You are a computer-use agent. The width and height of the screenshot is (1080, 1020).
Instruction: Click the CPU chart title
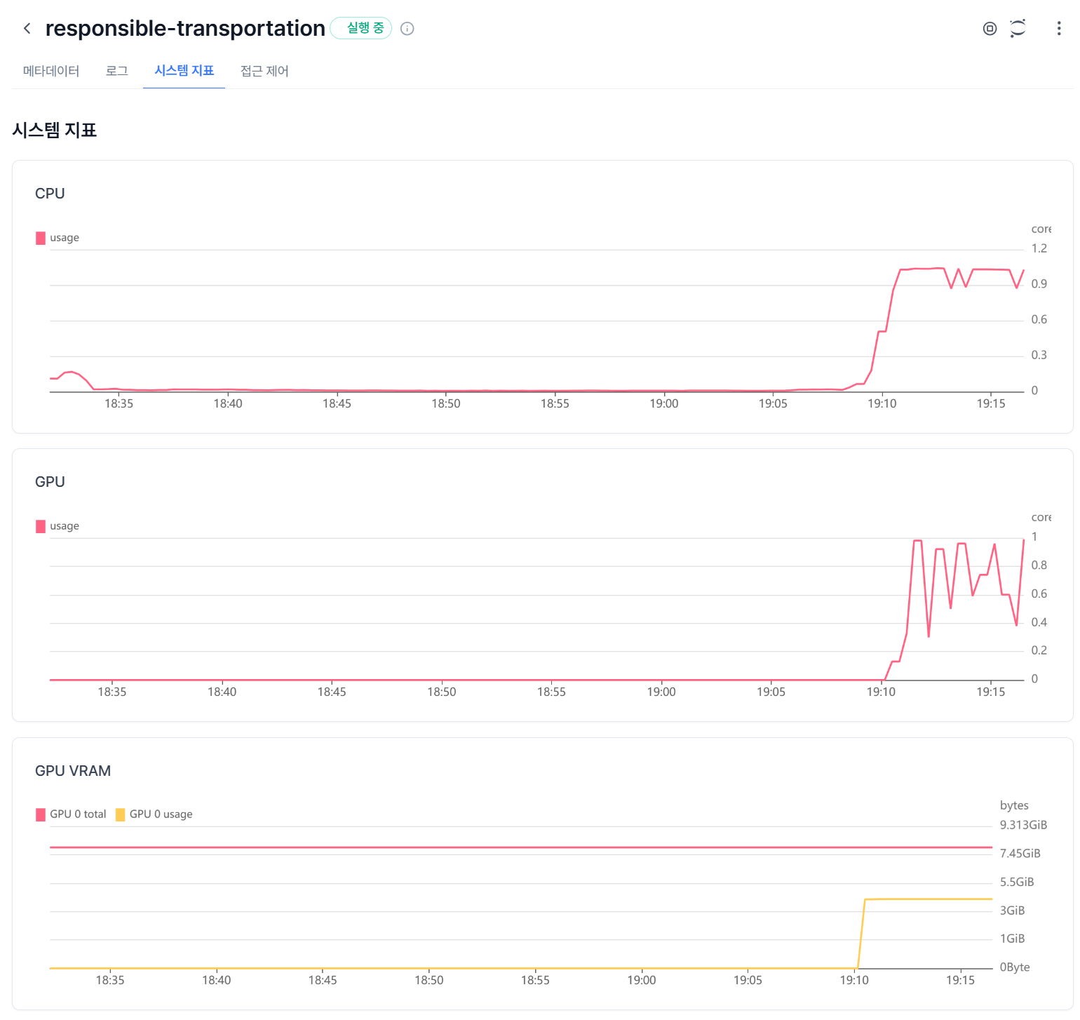click(50, 194)
